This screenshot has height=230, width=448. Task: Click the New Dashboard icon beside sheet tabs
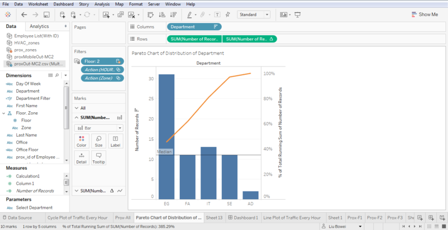[x=431, y=218]
